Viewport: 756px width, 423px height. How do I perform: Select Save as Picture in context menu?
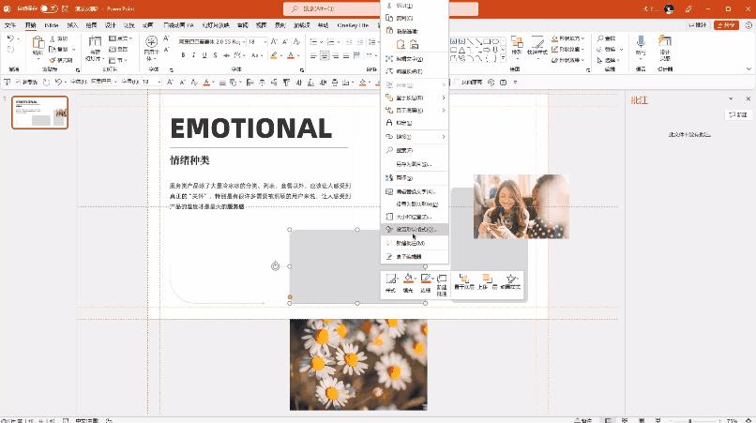(415, 164)
